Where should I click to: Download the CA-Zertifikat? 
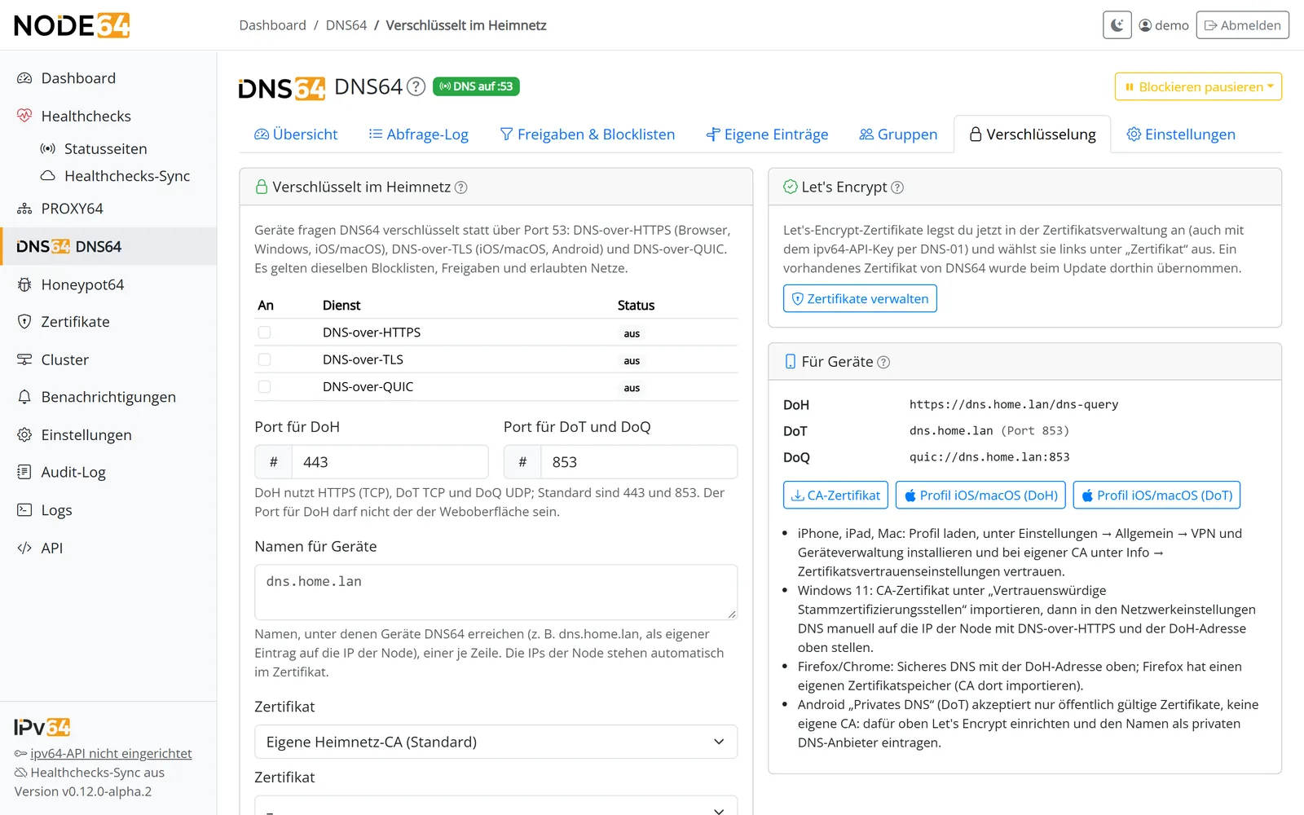tap(836, 495)
